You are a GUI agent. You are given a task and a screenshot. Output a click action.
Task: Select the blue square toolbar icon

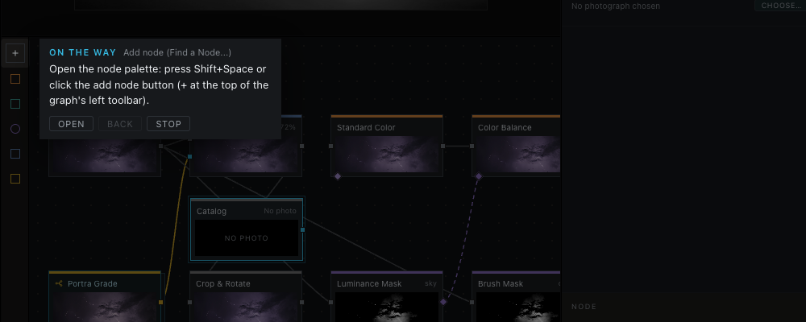(15, 154)
